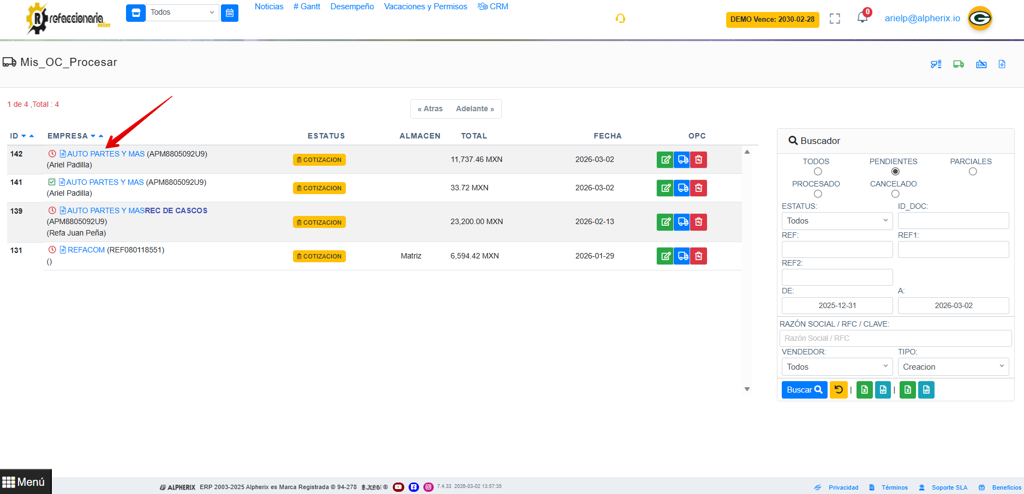The image size is (1024, 494).
Task: Click the green edit icon for order 142
Action: [x=665, y=160]
